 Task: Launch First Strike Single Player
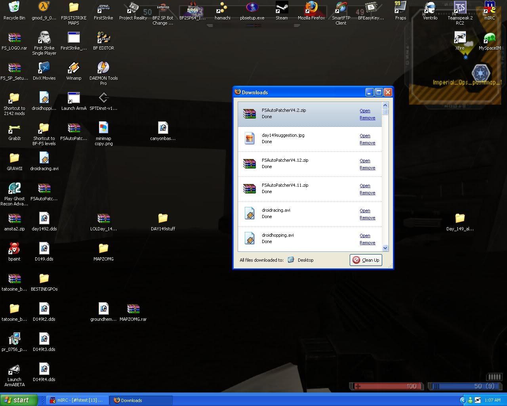point(44,43)
